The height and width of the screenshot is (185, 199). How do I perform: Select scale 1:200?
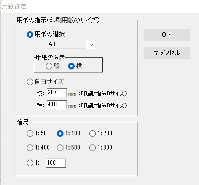click(92, 134)
